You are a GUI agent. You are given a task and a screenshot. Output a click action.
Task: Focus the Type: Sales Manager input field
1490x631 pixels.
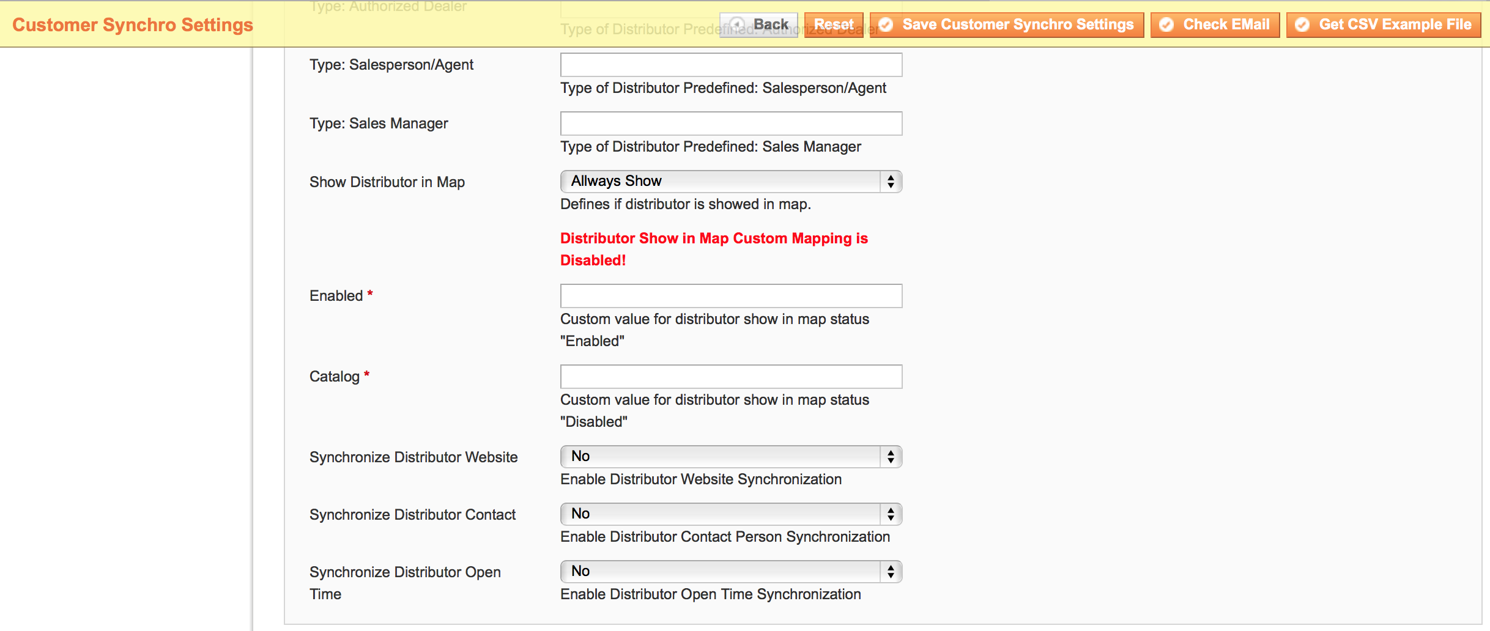[x=731, y=124]
